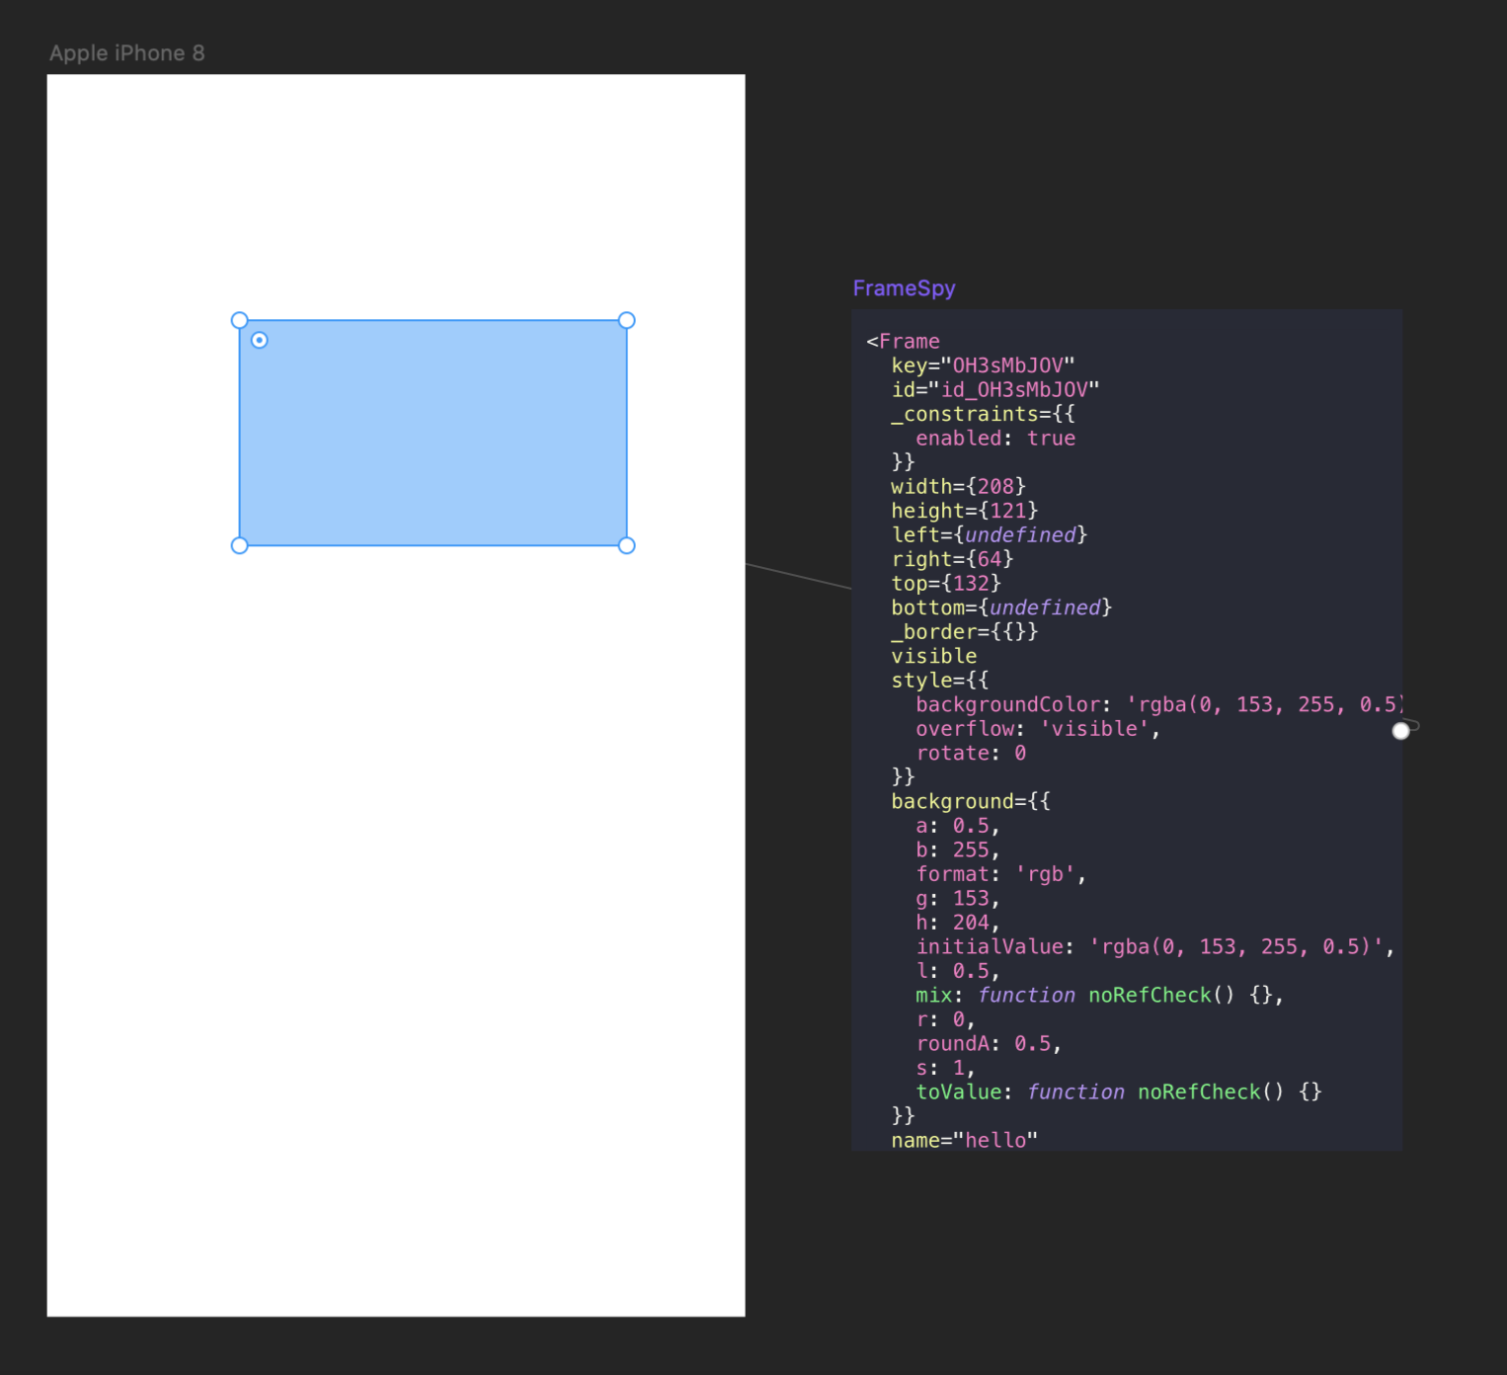Click the top={132} property text
The width and height of the screenshot is (1507, 1375).
tap(946, 584)
